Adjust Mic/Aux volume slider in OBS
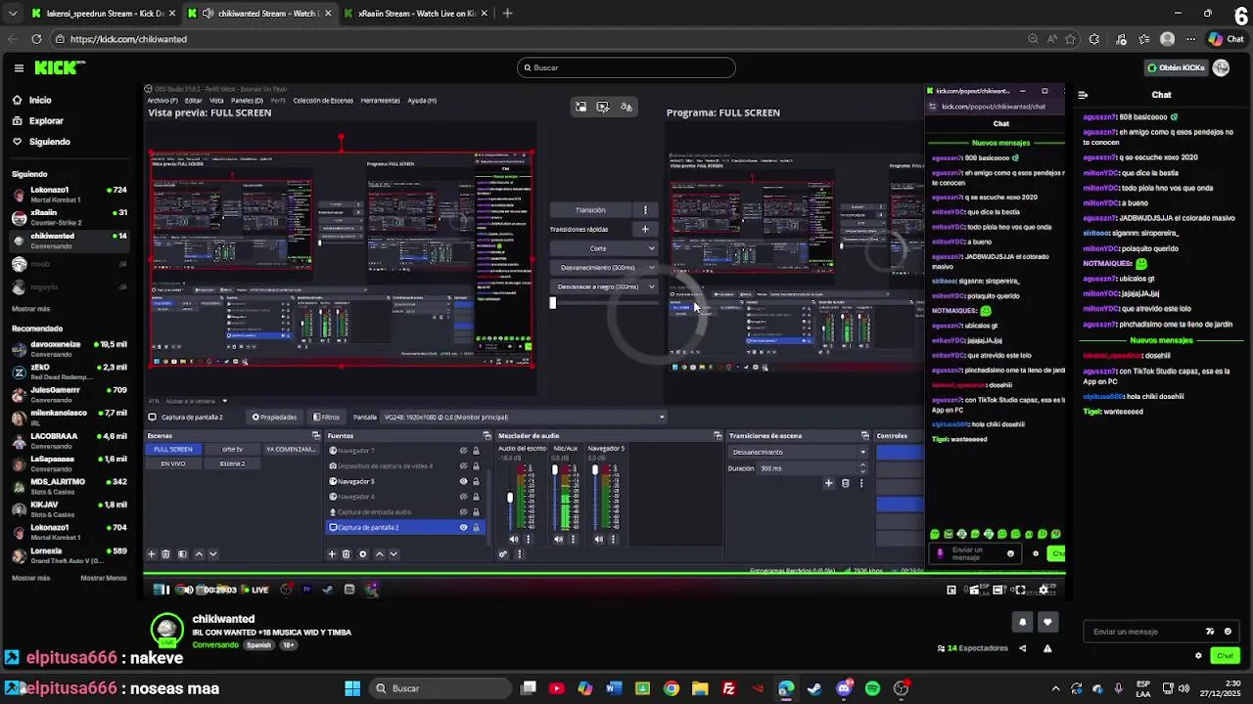 point(555,471)
